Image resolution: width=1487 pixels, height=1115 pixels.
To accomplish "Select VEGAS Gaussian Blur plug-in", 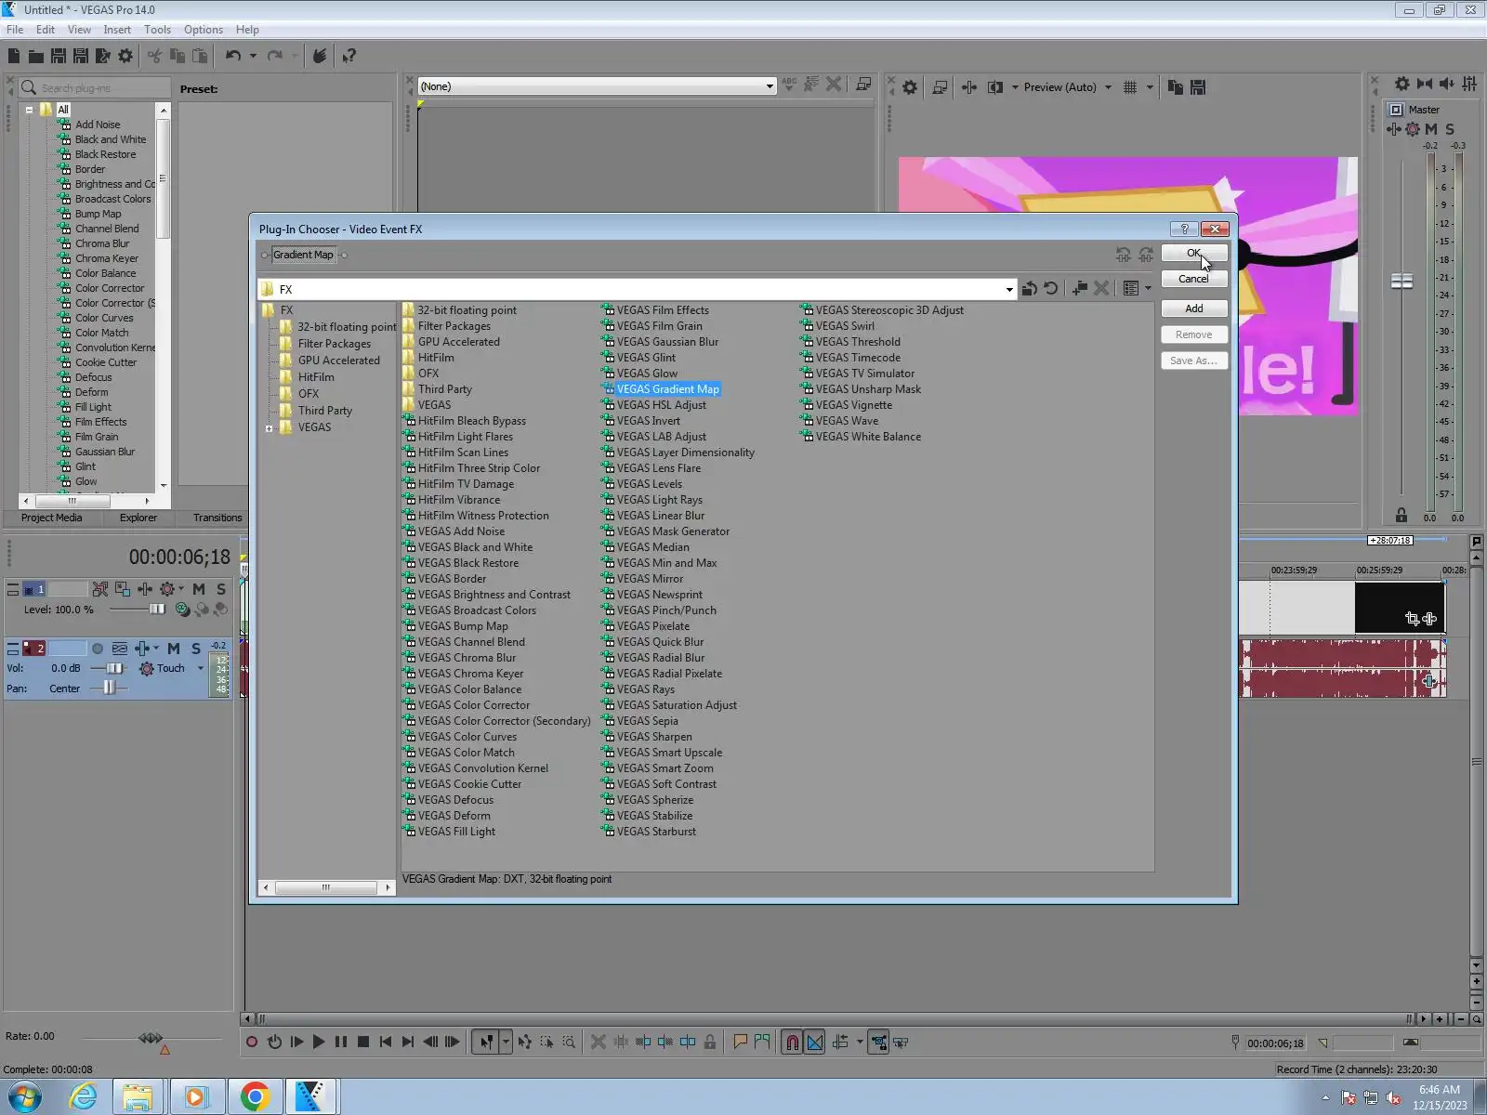I will click(x=666, y=342).
